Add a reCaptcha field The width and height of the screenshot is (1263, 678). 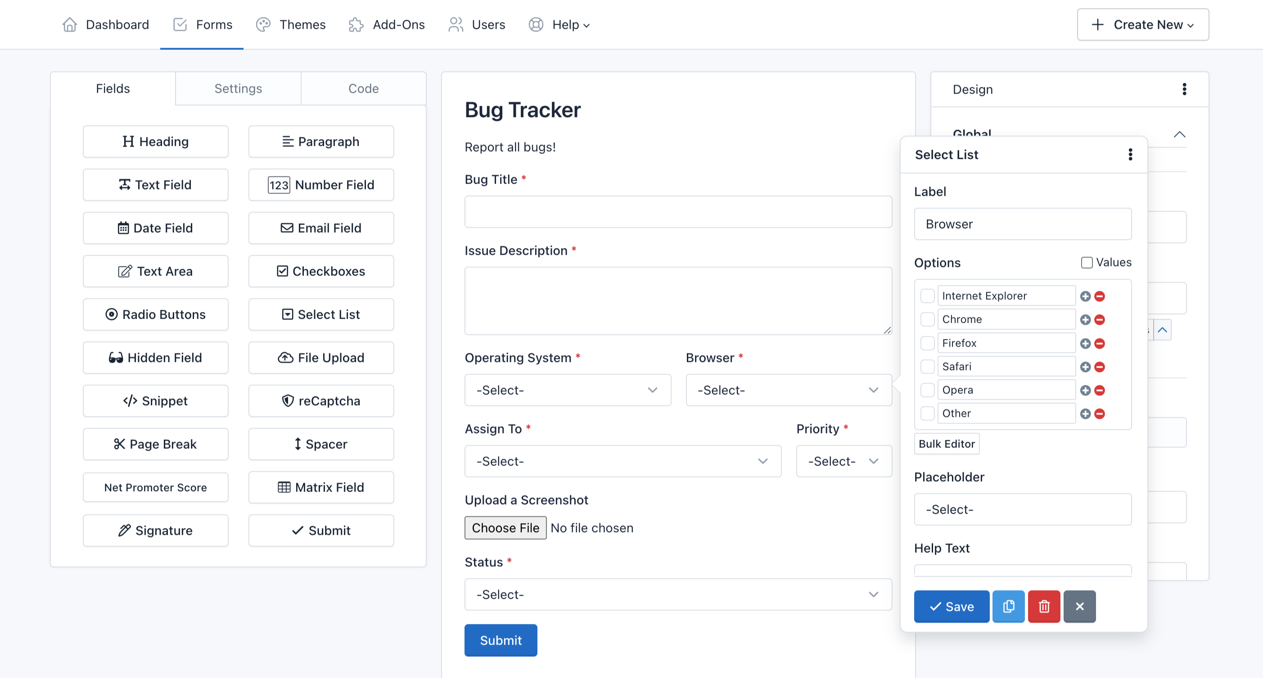(321, 401)
